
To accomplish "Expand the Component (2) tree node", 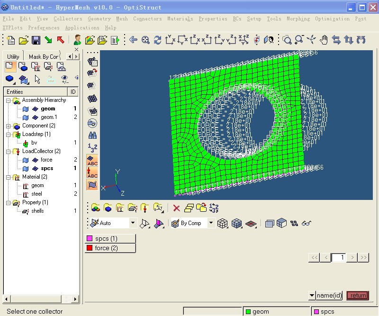I will (x=9, y=126).
